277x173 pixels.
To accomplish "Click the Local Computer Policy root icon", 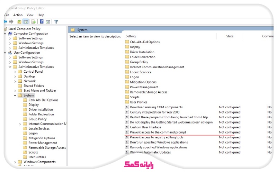I will click(6, 29).
